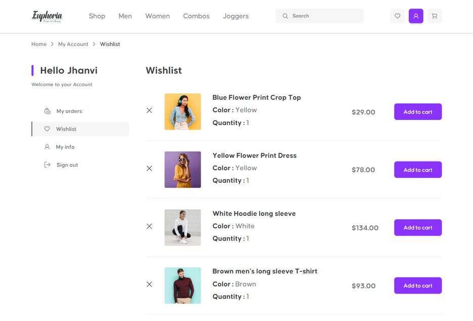Click the Search input field
The height and width of the screenshot is (321, 473).
pos(324,16)
